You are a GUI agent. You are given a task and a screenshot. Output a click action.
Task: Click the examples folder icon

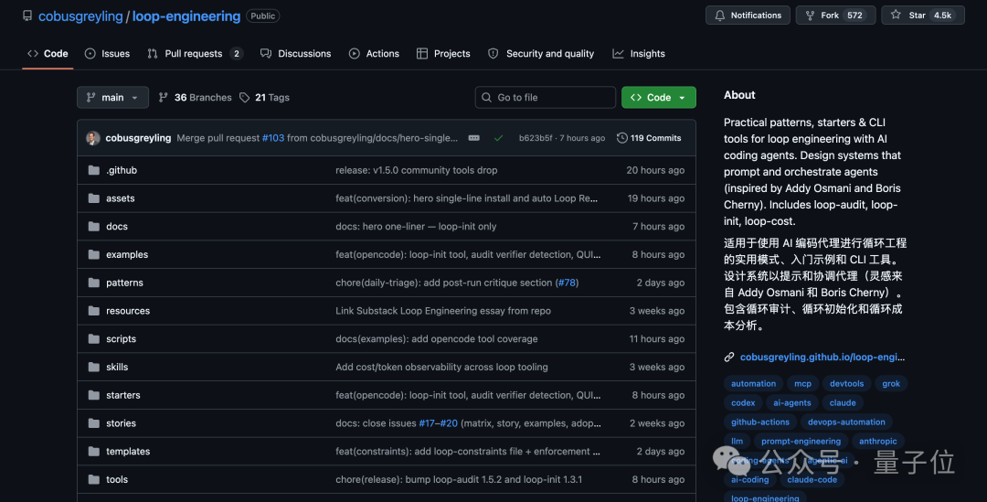tap(94, 254)
